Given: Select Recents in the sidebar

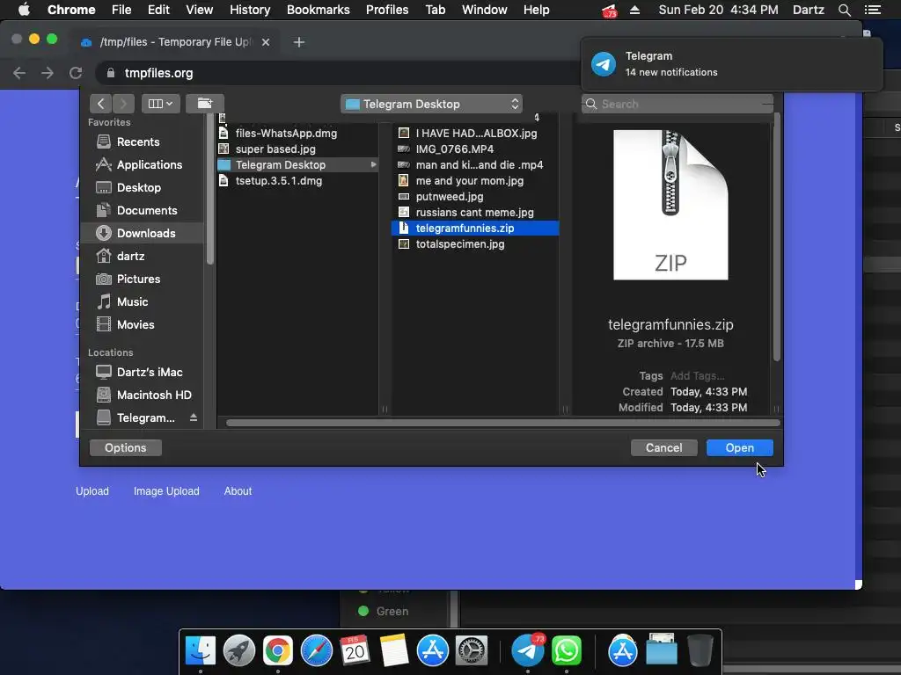Looking at the screenshot, I should tap(138, 142).
